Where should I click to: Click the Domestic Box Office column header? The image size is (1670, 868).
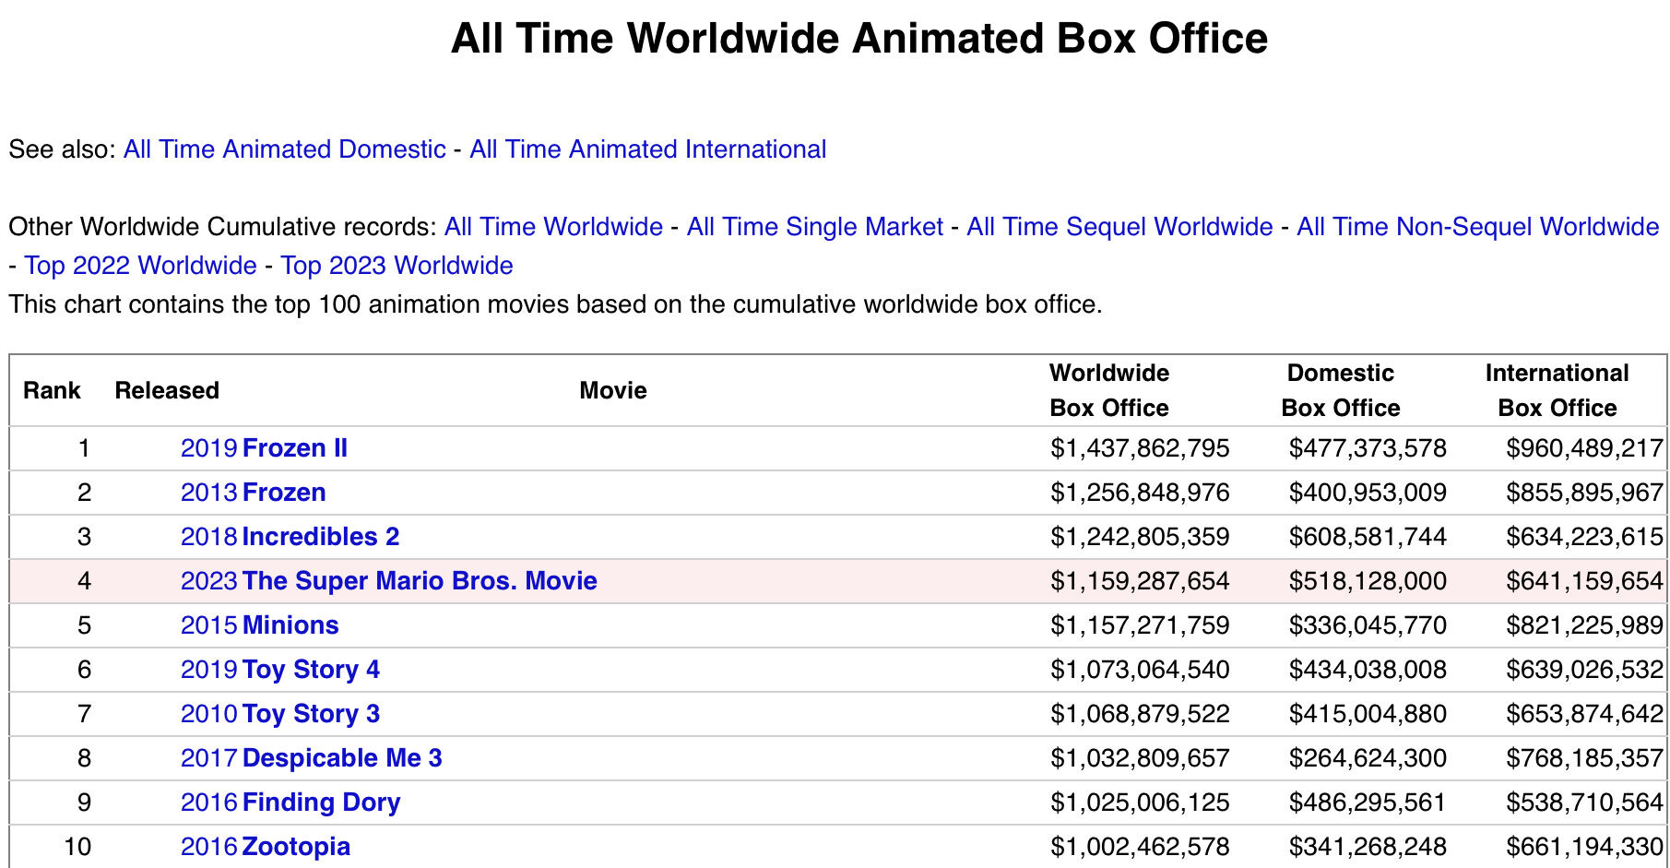coord(1340,390)
